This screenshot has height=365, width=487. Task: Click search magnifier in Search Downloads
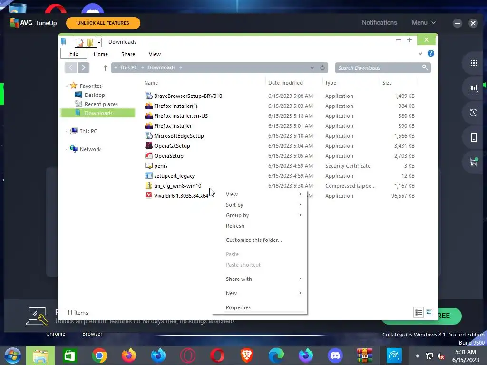click(x=425, y=67)
